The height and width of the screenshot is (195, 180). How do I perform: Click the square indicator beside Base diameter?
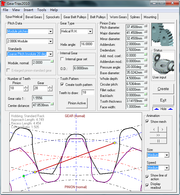(x=146, y=71)
